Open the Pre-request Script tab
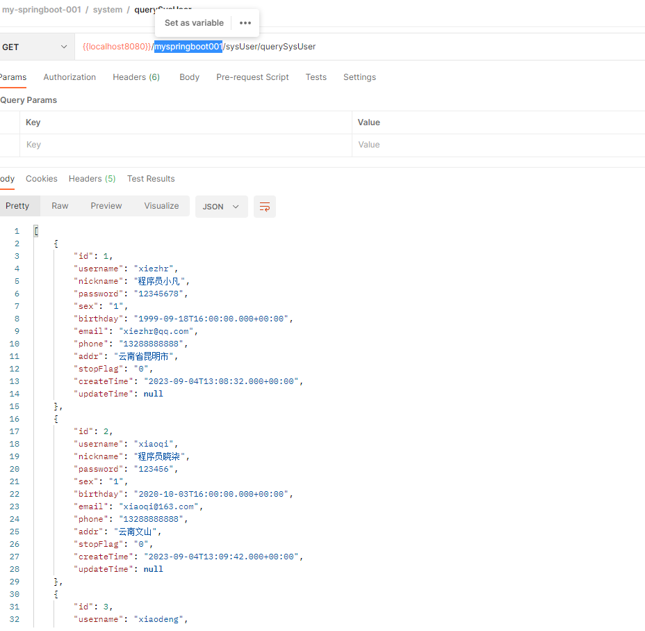The image size is (645, 631). pyautogui.click(x=252, y=77)
